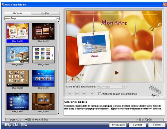Go to previous menu page button
167x129 pixels.
pyautogui.click(x=77, y=94)
